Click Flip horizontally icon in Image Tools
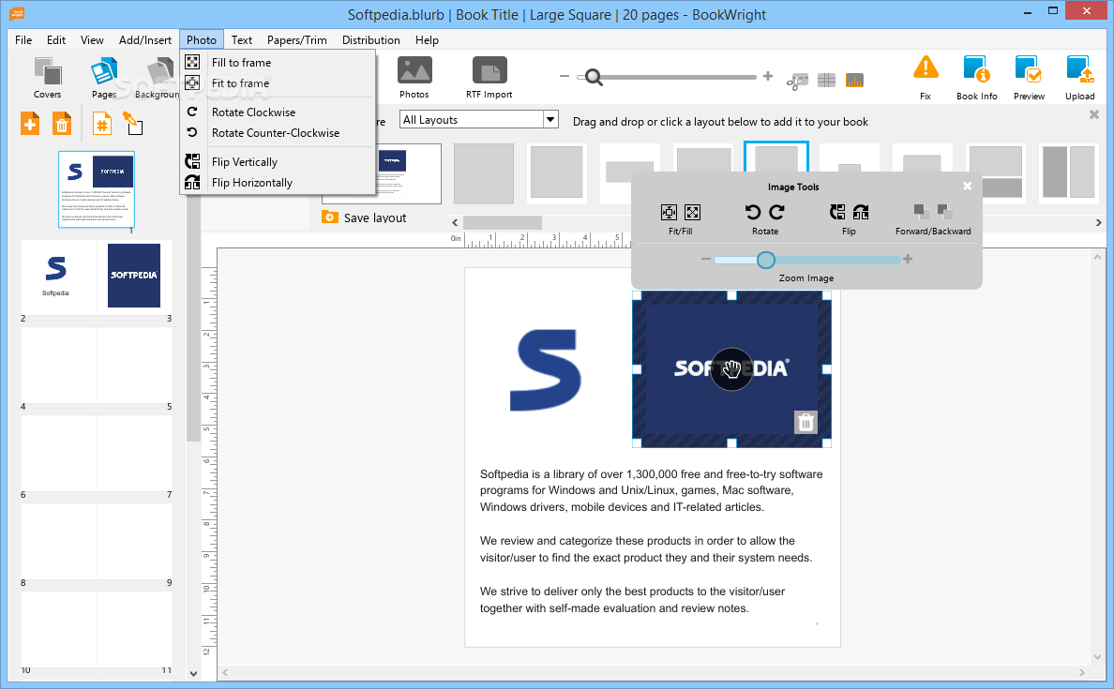 tap(861, 212)
